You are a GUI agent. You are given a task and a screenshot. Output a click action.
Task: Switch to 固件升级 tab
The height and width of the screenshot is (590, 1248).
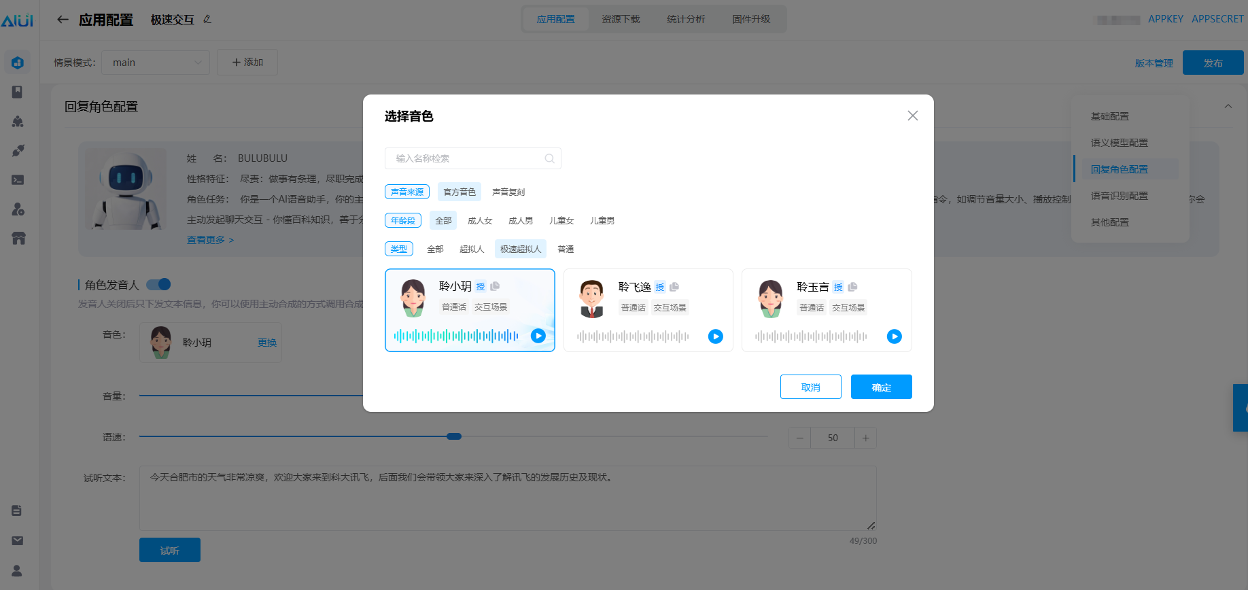(751, 19)
